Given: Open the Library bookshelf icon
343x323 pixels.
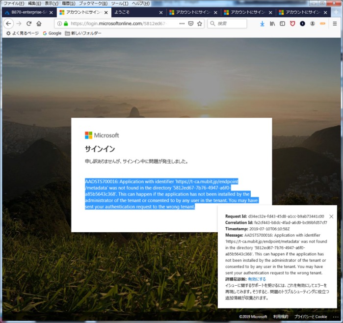Looking at the screenshot, I should tap(272, 24).
